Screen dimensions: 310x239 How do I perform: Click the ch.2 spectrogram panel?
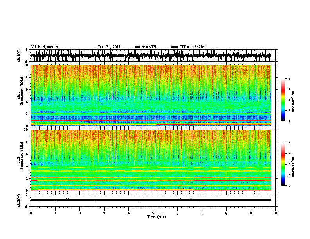coord(151,160)
